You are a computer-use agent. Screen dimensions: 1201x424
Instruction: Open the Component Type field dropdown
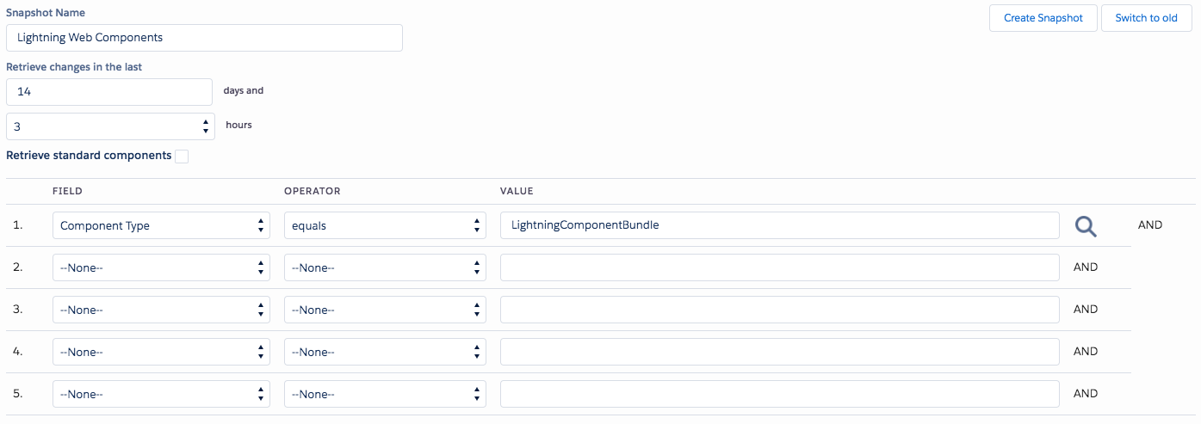click(x=161, y=226)
